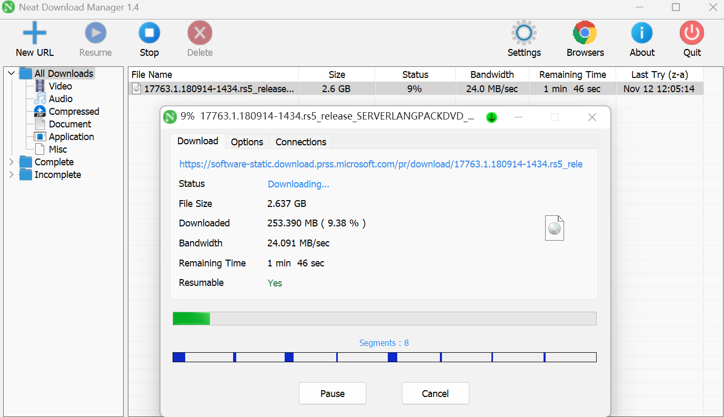Click the Application category icon

[x=40, y=136]
